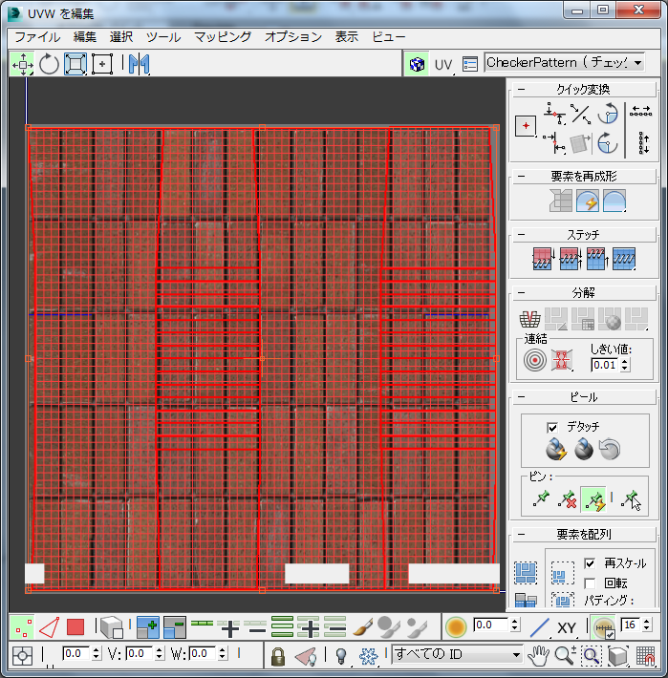Image resolution: width=668 pixels, height=678 pixels.
Task: Click the stitch custom icon, last in ステッチ
Action: pyautogui.click(x=623, y=259)
